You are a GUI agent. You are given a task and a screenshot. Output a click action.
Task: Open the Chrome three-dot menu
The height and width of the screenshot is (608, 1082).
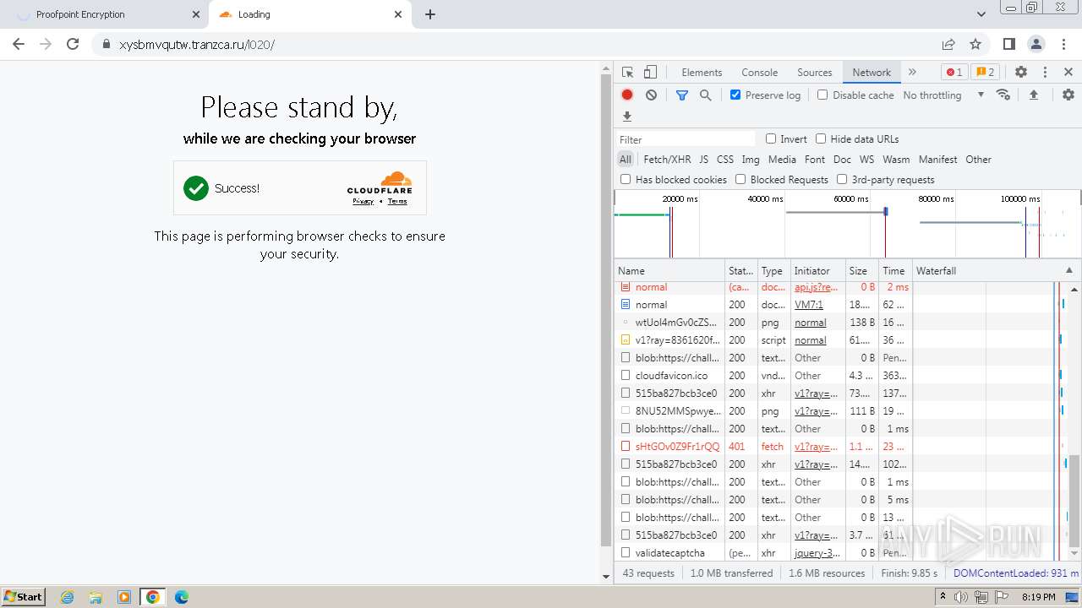pos(1063,45)
